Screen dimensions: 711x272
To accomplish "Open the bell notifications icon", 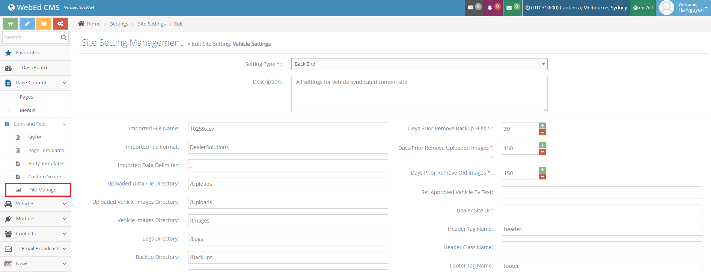I will 490,7.
